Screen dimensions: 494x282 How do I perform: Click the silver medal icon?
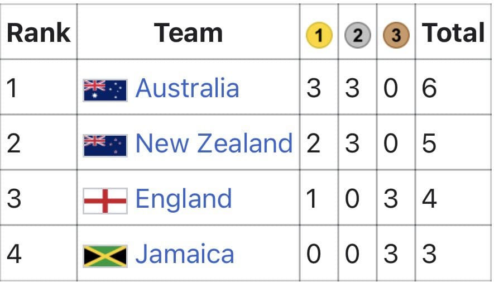(358, 35)
